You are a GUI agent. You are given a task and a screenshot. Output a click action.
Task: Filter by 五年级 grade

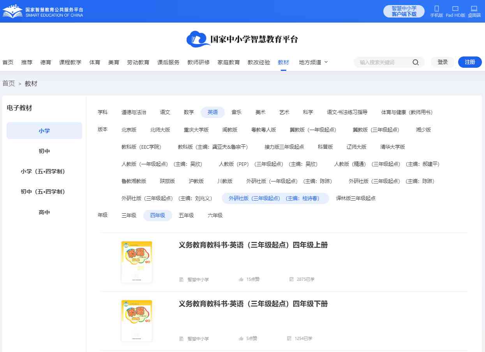point(186,215)
